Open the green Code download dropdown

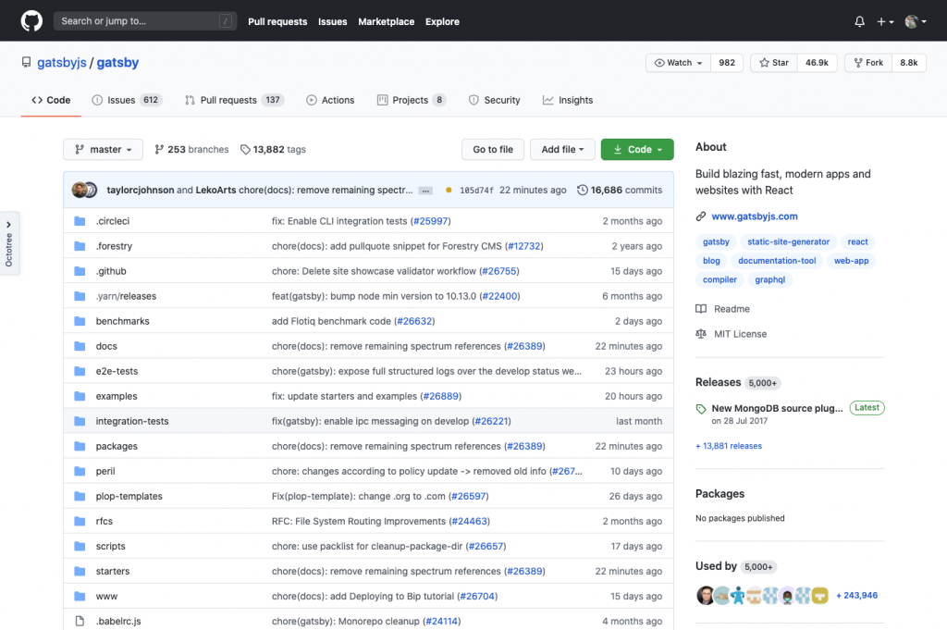tap(637, 149)
